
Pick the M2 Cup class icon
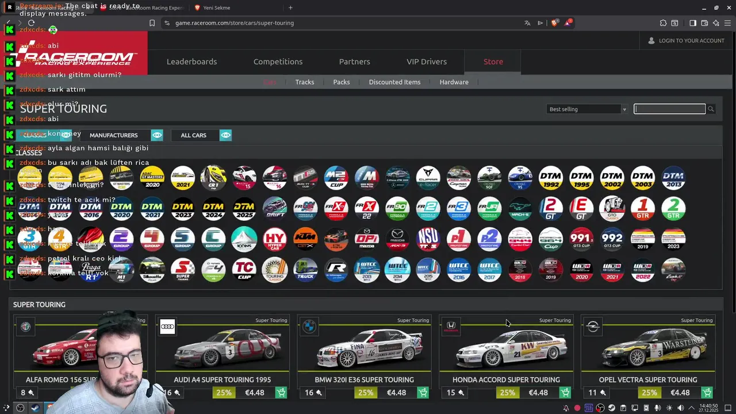336,178
